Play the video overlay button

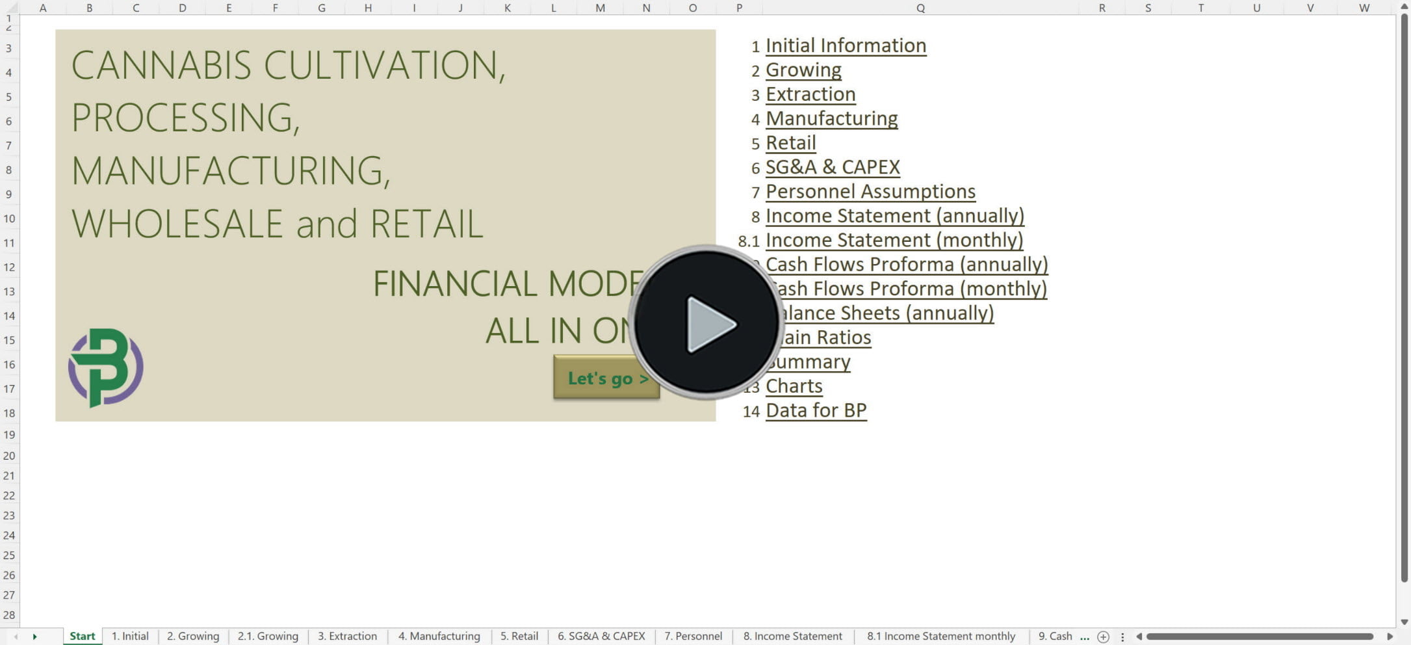click(706, 322)
